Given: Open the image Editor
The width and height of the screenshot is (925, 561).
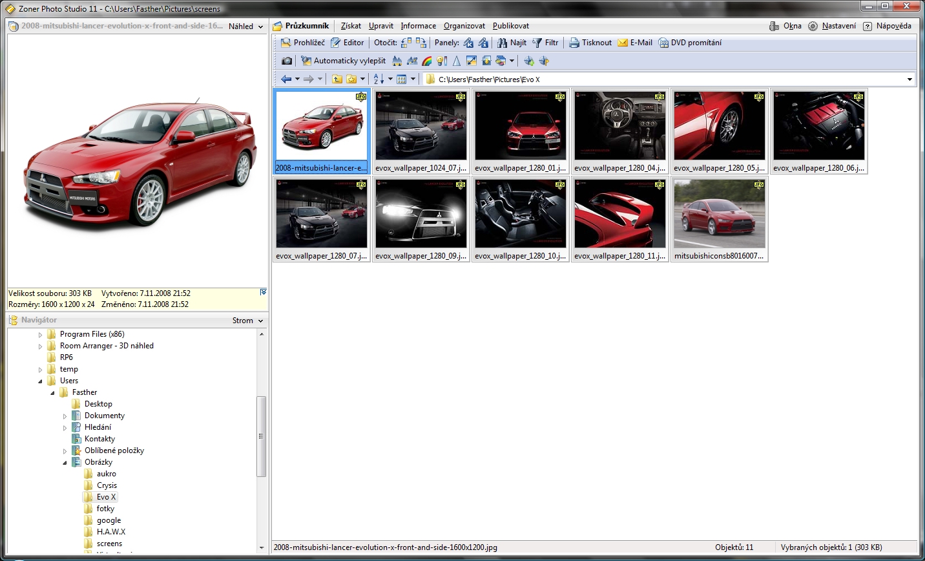Looking at the screenshot, I should [x=348, y=43].
